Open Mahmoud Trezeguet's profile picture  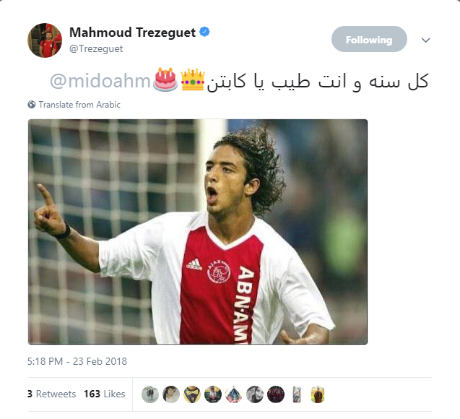tap(45, 40)
